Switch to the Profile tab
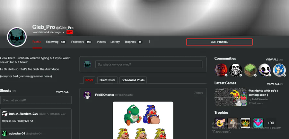Screen dimensions: 289x139 pos(37,42)
